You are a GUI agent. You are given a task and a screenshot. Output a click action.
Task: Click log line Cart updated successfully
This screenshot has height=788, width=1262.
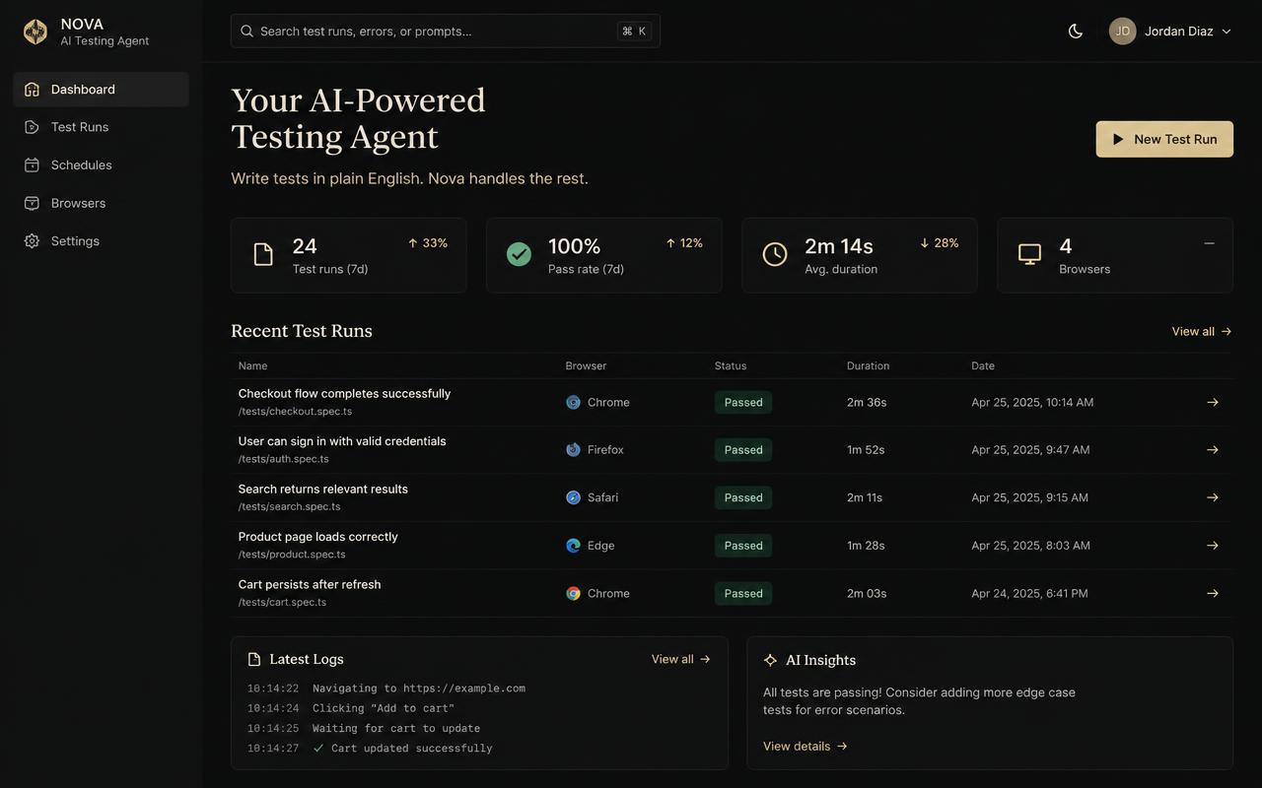point(370,749)
